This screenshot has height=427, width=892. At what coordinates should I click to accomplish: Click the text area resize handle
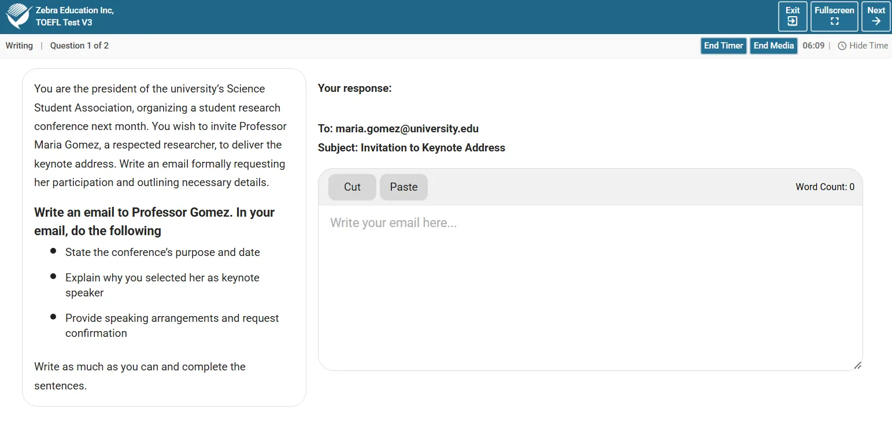[858, 365]
